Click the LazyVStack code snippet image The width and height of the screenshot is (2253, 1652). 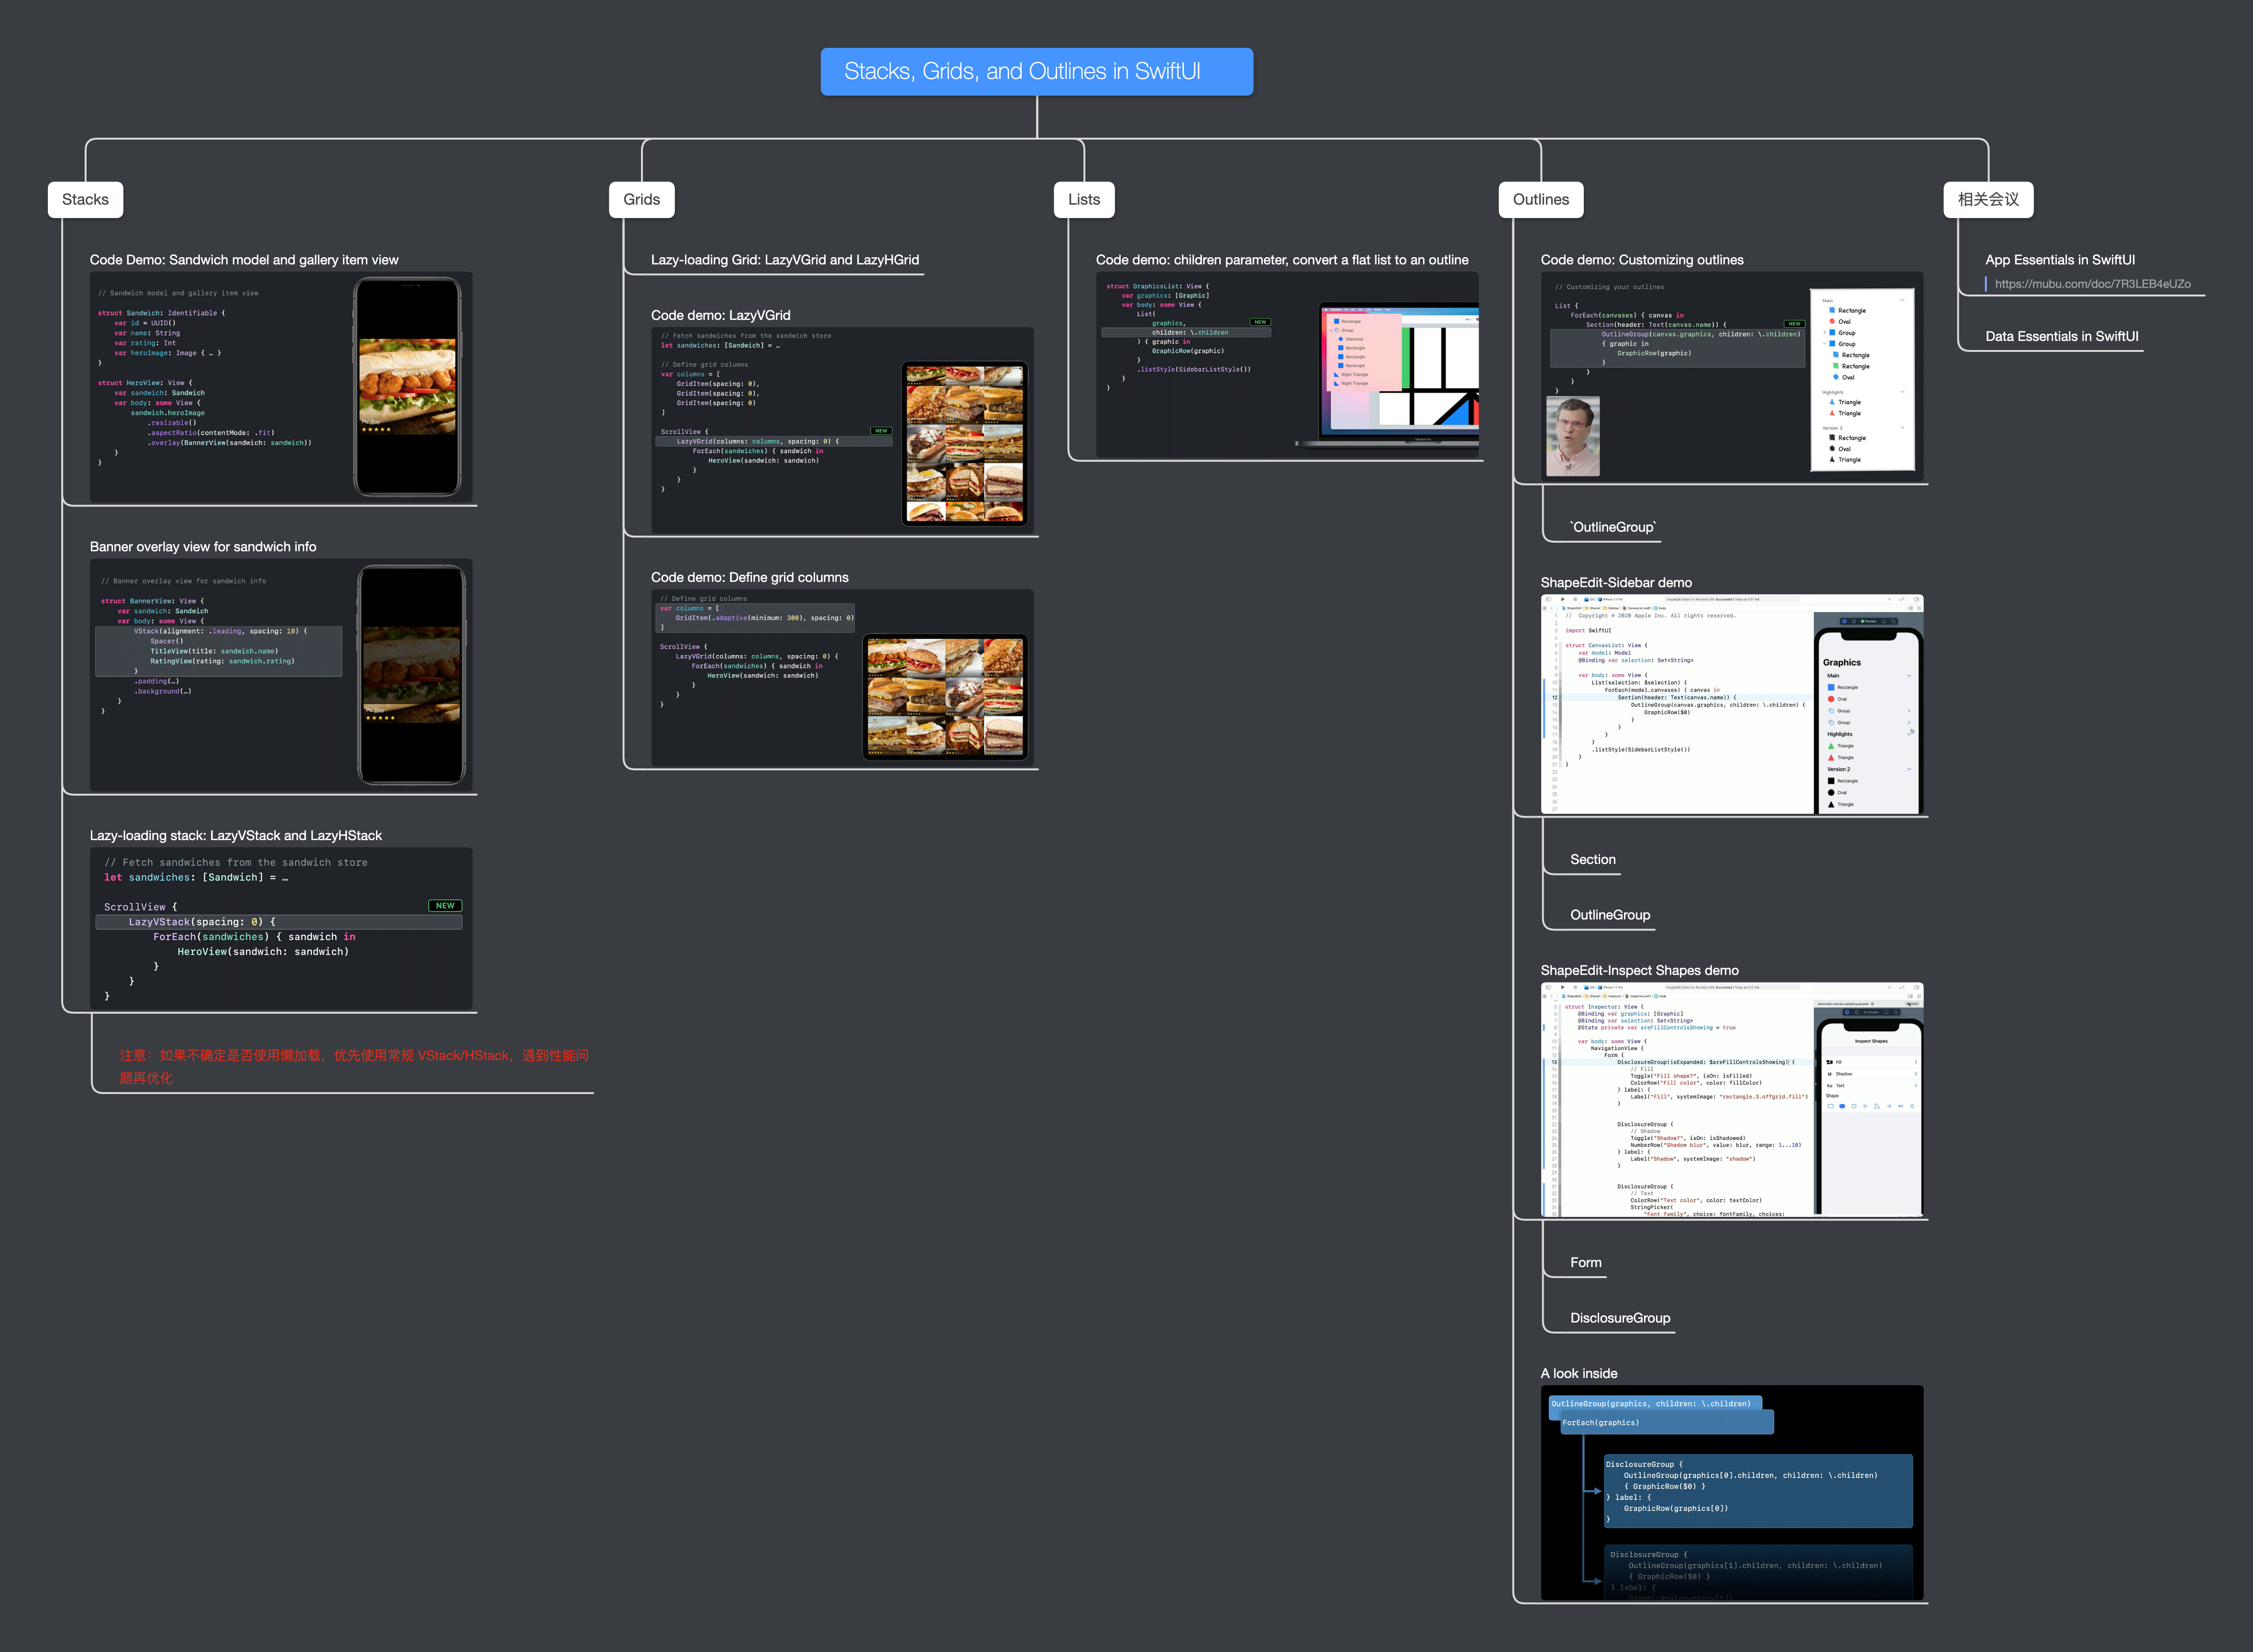point(280,928)
